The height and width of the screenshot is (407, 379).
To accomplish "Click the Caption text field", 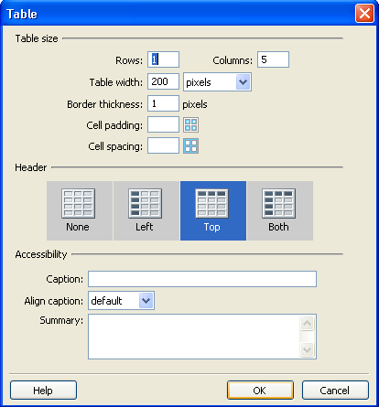I will click(202, 279).
